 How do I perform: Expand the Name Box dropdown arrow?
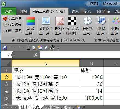coord(8,55)
